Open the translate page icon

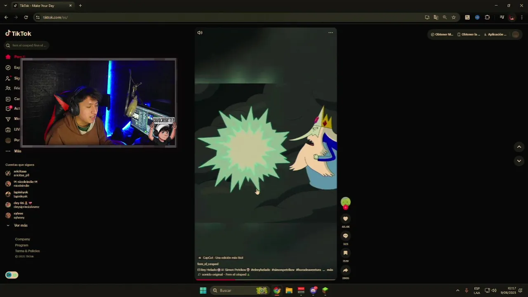pyautogui.click(x=436, y=17)
